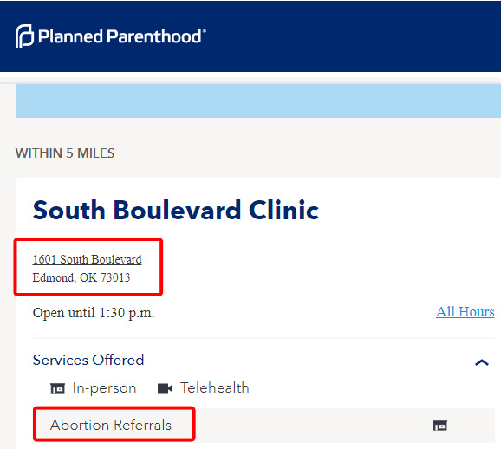Click the In-person legend label
The width and height of the screenshot is (501, 449).
[104, 388]
